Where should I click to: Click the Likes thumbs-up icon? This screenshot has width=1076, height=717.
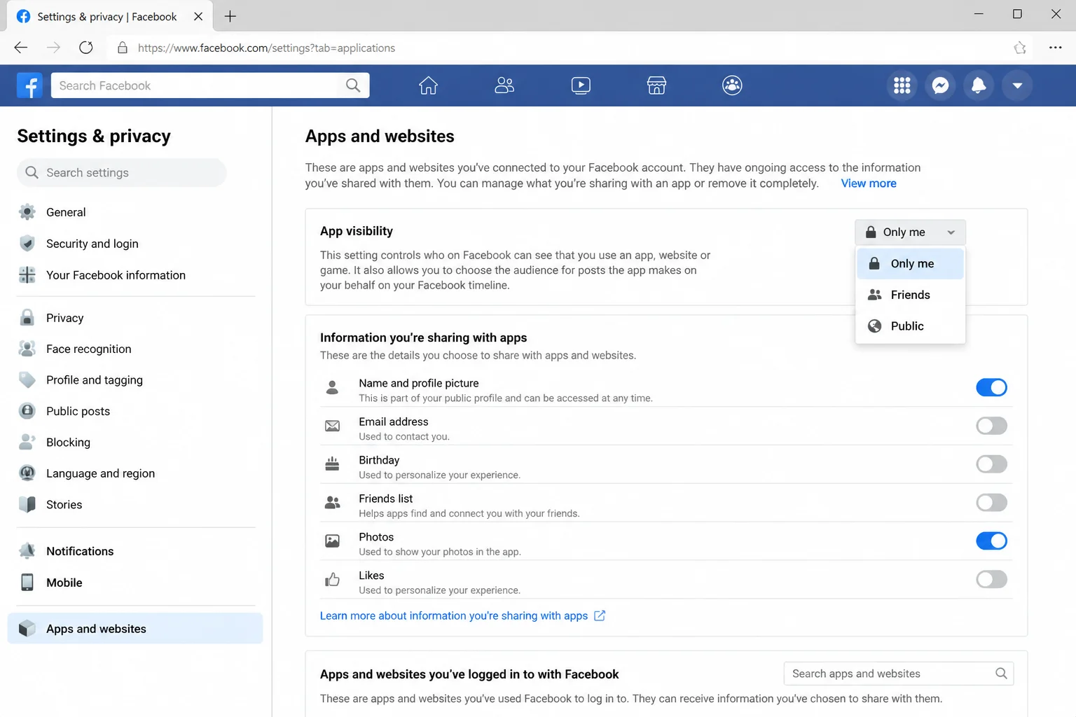pyautogui.click(x=333, y=580)
